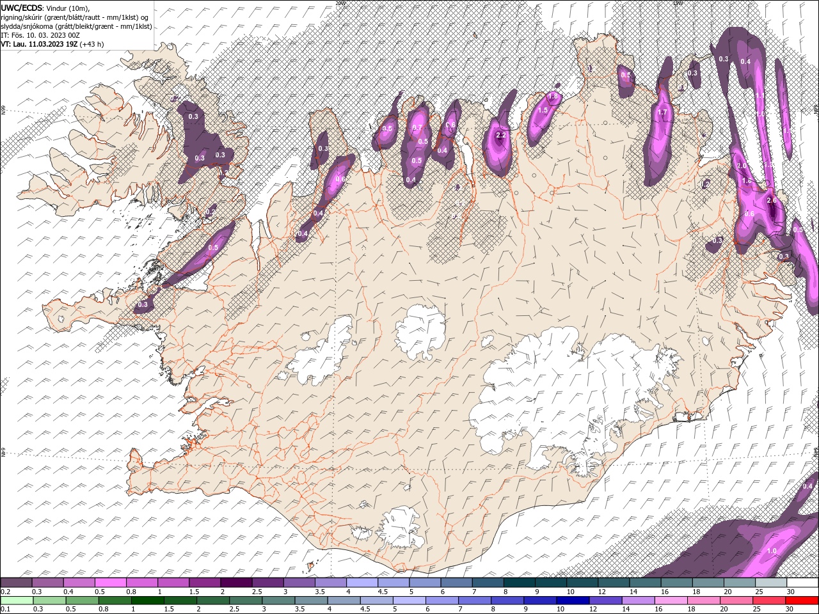This screenshot has height=614, width=819.
Task: Select the navy blue swatch at 10 in the lower legend
Action: click(573, 601)
